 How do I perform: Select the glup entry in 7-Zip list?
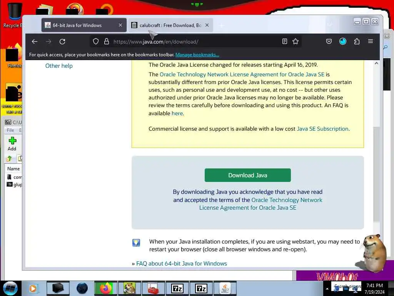pos(15,185)
